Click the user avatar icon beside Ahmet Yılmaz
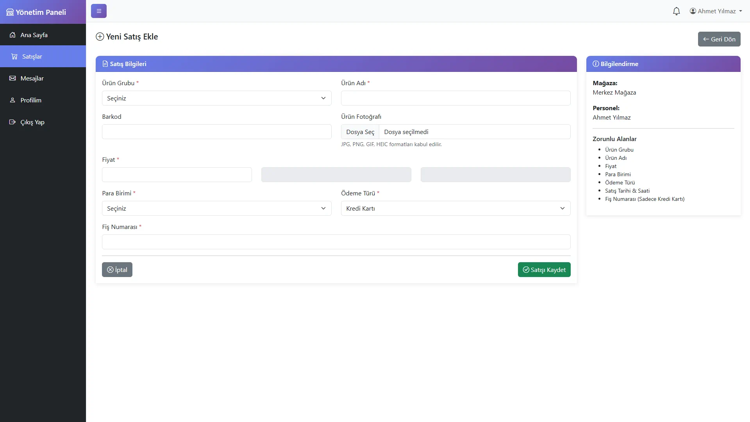 tap(693, 11)
